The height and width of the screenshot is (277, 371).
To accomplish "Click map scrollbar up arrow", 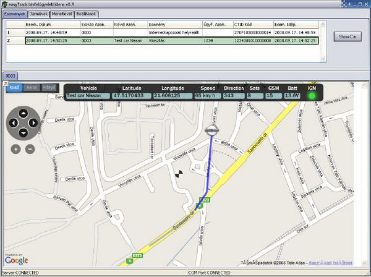I will pyautogui.click(x=365, y=85).
